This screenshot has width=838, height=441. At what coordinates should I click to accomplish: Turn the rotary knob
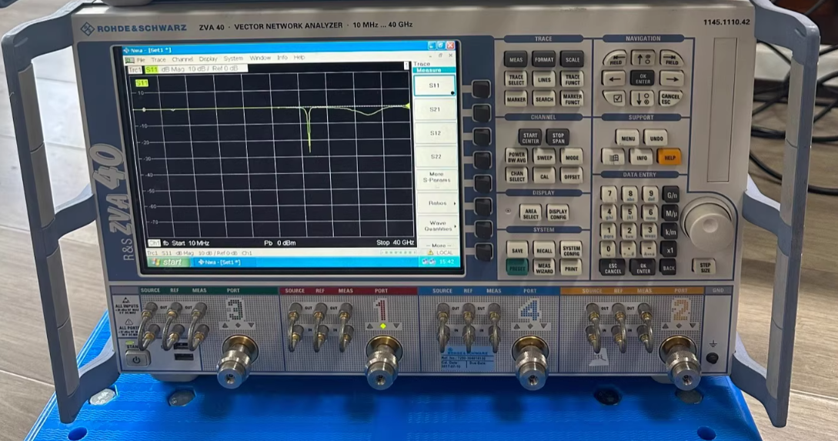tap(706, 223)
